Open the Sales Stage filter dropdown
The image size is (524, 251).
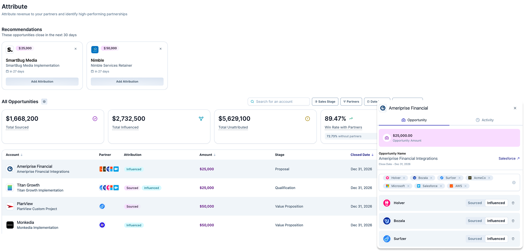[x=325, y=101]
